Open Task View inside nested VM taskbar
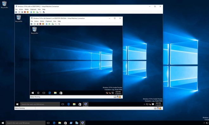 point(44,93)
